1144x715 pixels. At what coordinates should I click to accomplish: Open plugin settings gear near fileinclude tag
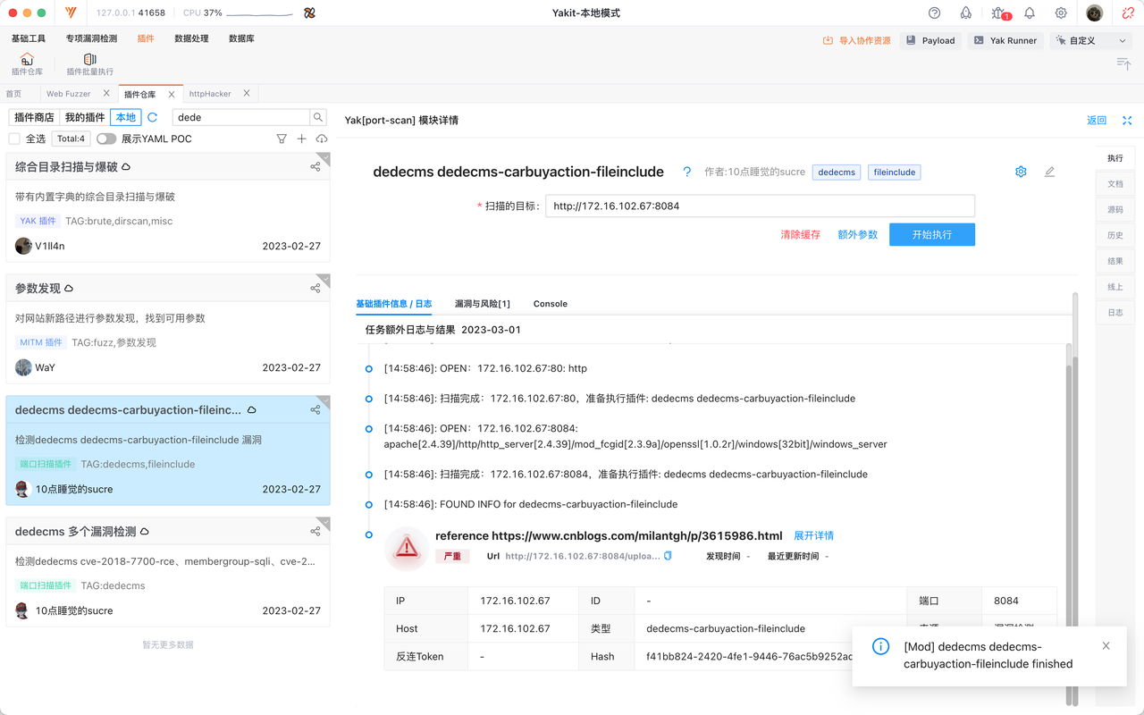click(x=1021, y=172)
